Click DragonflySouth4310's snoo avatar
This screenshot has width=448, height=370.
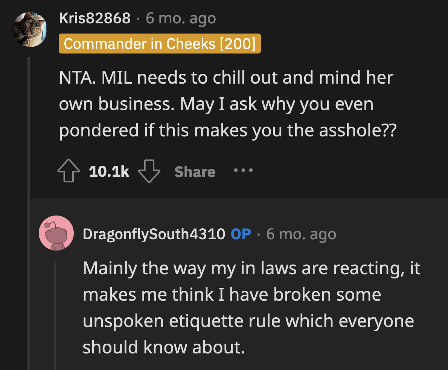(56, 234)
